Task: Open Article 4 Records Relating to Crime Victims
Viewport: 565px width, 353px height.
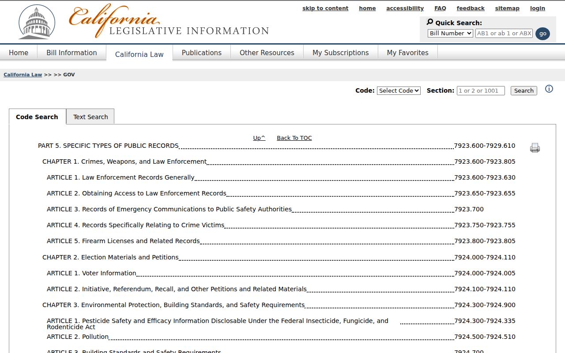Action: coord(136,225)
